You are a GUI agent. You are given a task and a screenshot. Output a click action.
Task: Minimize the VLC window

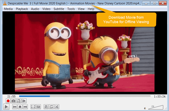pos(146,3)
